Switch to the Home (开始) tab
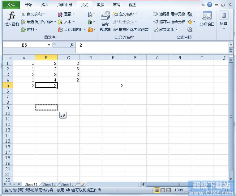This screenshot has width=236, height=196. point(28,5)
